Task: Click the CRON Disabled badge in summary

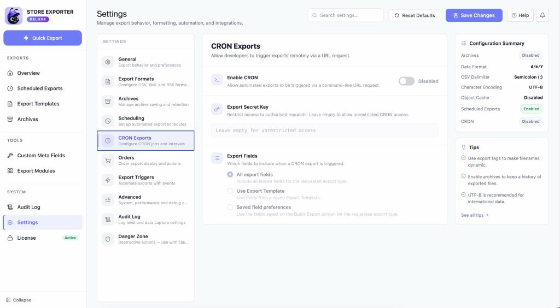Action: point(530,122)
